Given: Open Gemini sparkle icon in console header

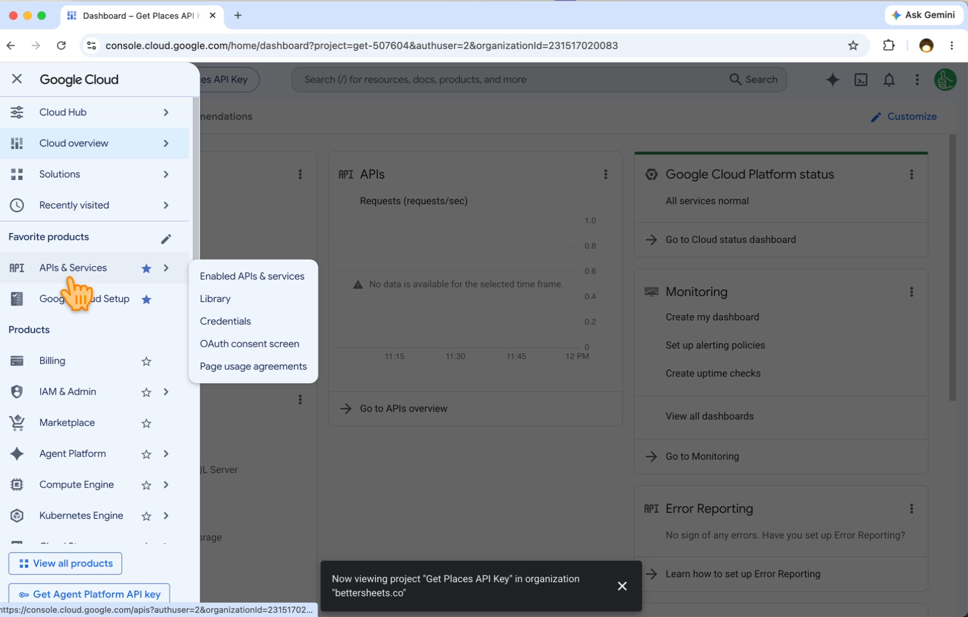Looking at the screenshot, I should (x=832, y=80).
